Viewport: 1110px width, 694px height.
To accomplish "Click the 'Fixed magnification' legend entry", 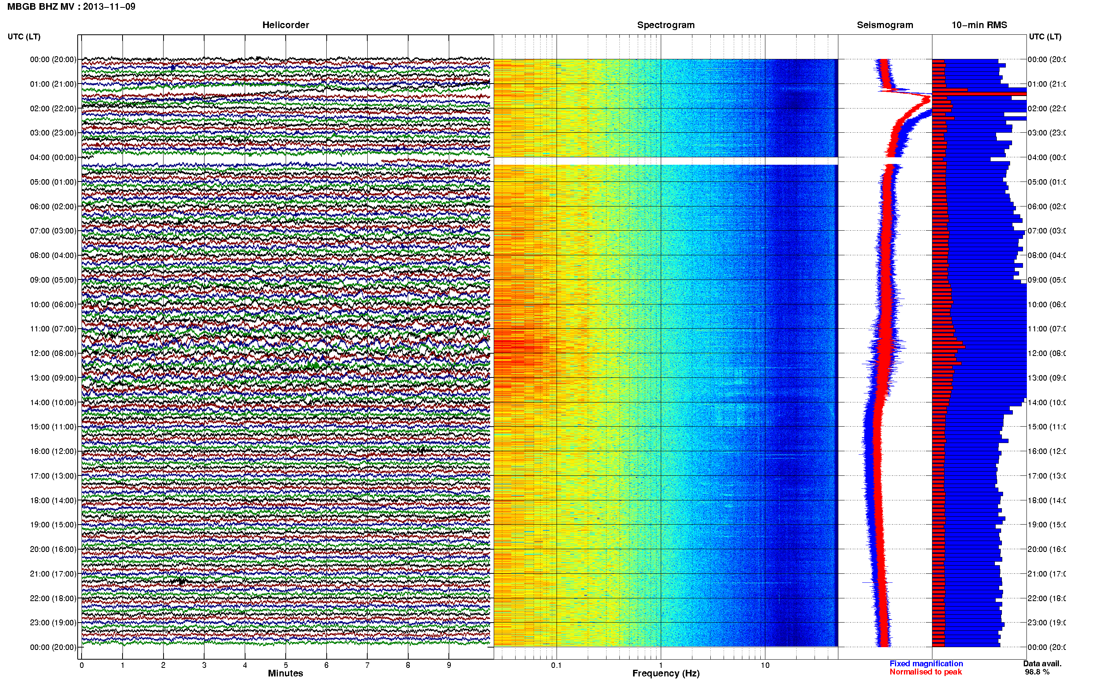I will [x=926, y=664].
